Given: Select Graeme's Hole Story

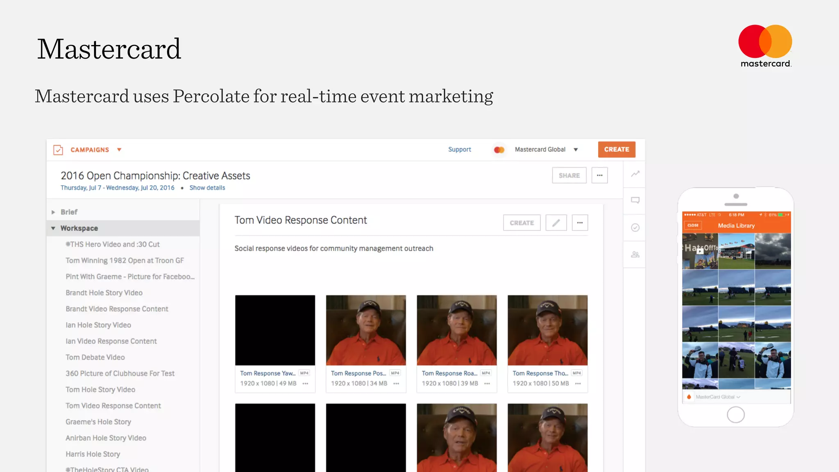Looking at the screenshot, I should (98, 422).
